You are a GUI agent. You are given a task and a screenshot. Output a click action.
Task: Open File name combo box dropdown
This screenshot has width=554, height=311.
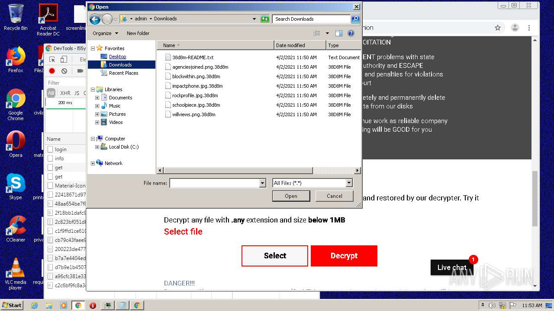coord(262,183)
